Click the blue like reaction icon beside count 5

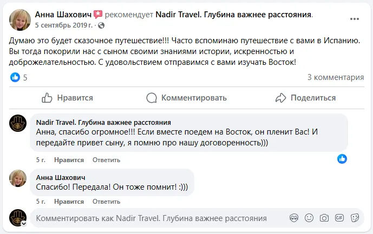click(x=15, y=77)
